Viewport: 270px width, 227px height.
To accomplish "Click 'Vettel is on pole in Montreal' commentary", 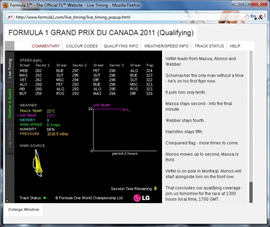I will pos(192,171).
